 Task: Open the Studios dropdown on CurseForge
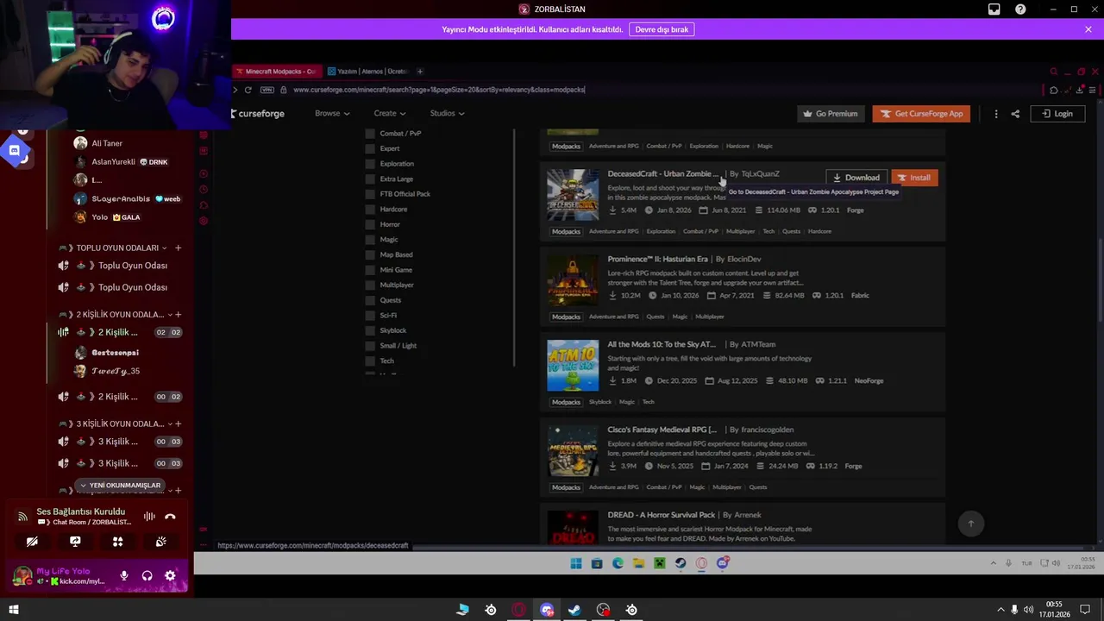point(447,114)
